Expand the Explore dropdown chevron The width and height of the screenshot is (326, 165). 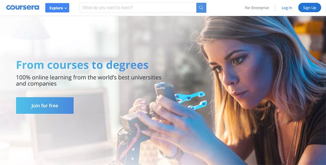tap(66, 8)
